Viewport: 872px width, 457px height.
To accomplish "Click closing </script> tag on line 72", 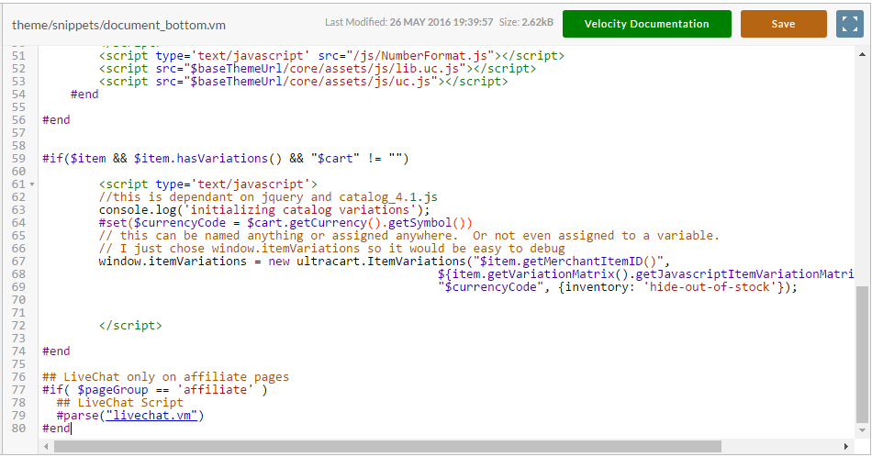I will click(130, 325).
